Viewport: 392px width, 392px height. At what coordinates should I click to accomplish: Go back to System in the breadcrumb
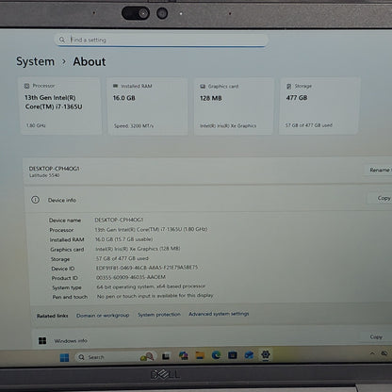tap(35, 61)
